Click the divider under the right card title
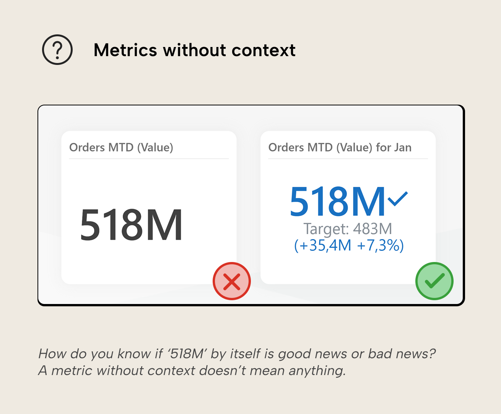 pos(348,158)
